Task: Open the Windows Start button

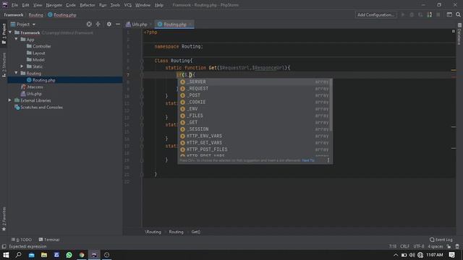Action: click(x=6, y=255)
